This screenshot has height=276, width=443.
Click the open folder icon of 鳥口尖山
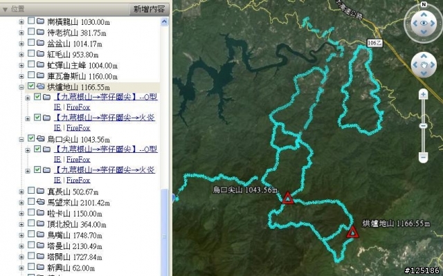[41, 138]
